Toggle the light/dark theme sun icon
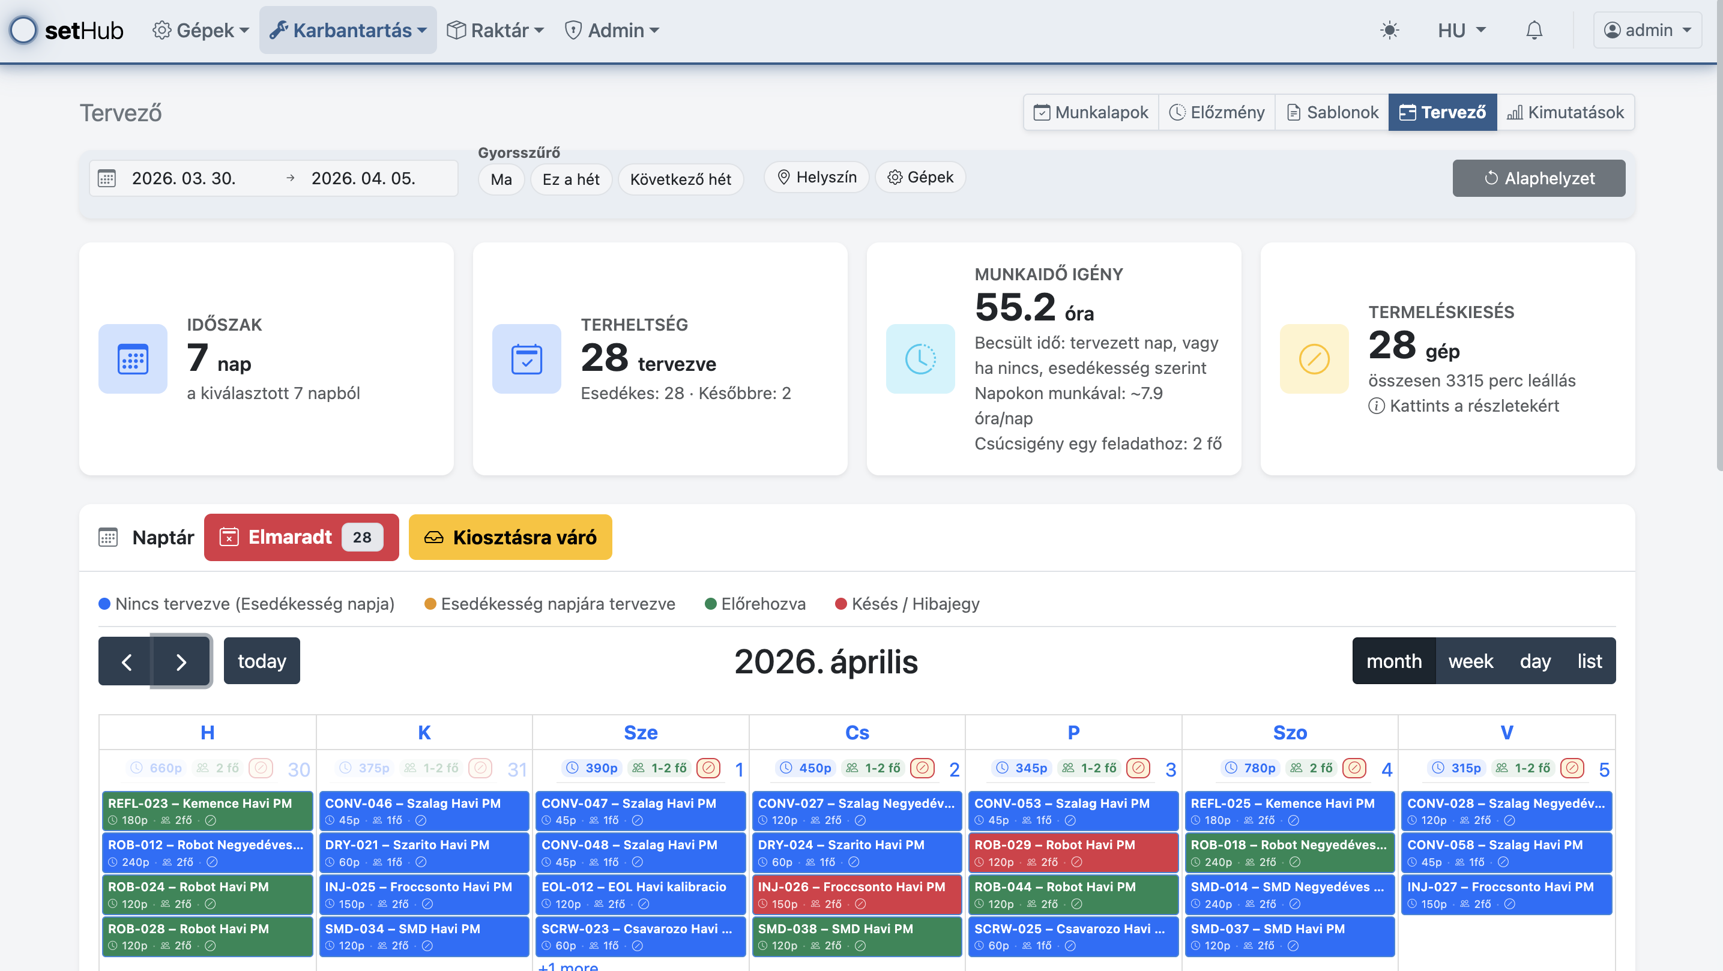This screenshot has height=971, width=1723. click(1389, 30)
